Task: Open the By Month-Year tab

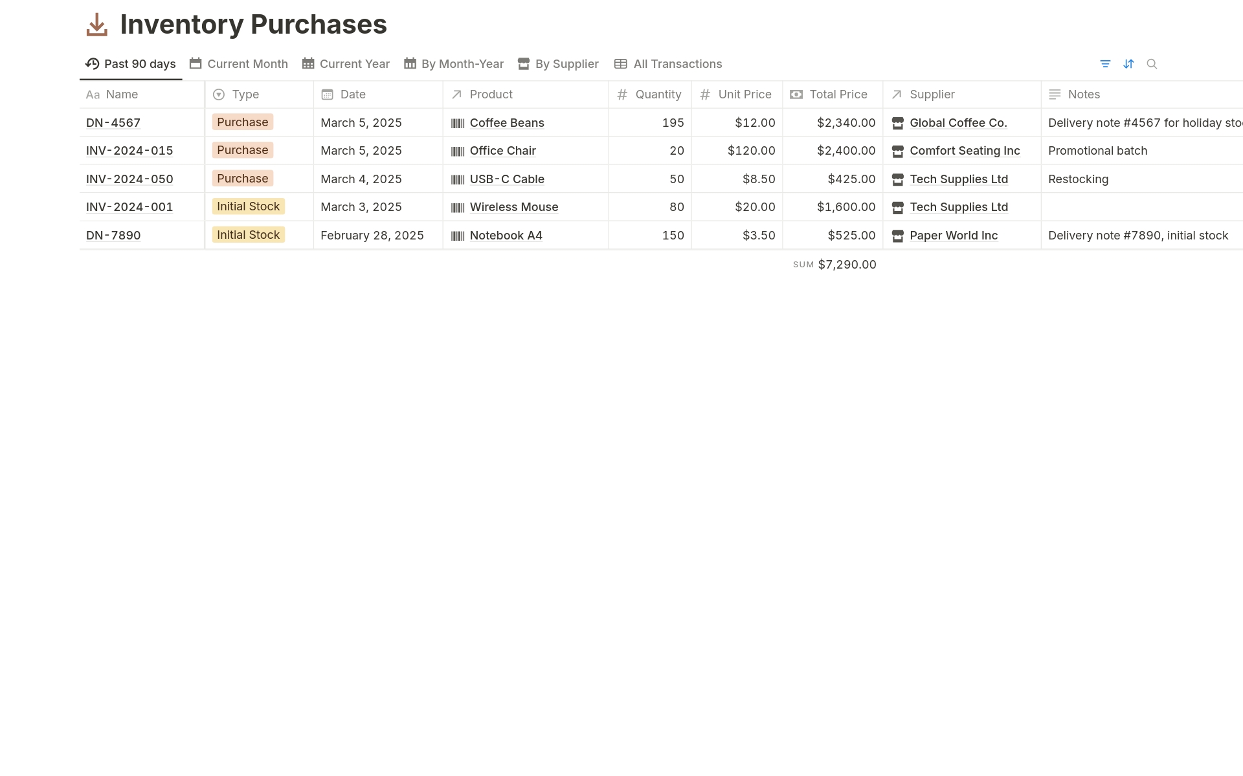Action: point(454,64)
